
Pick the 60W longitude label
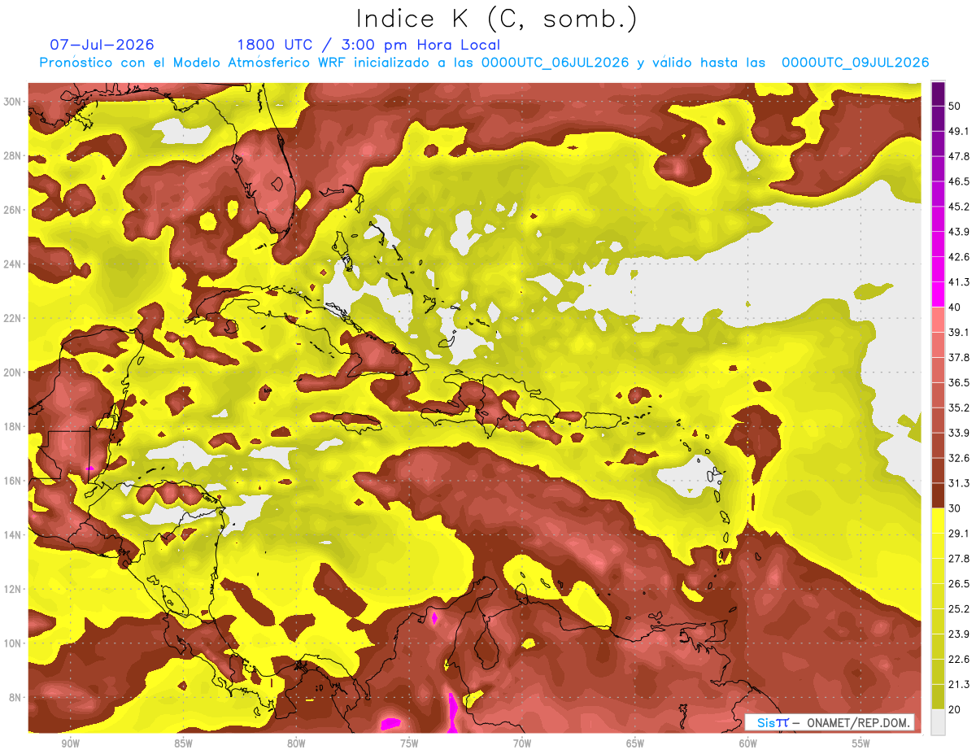point(748,743)
